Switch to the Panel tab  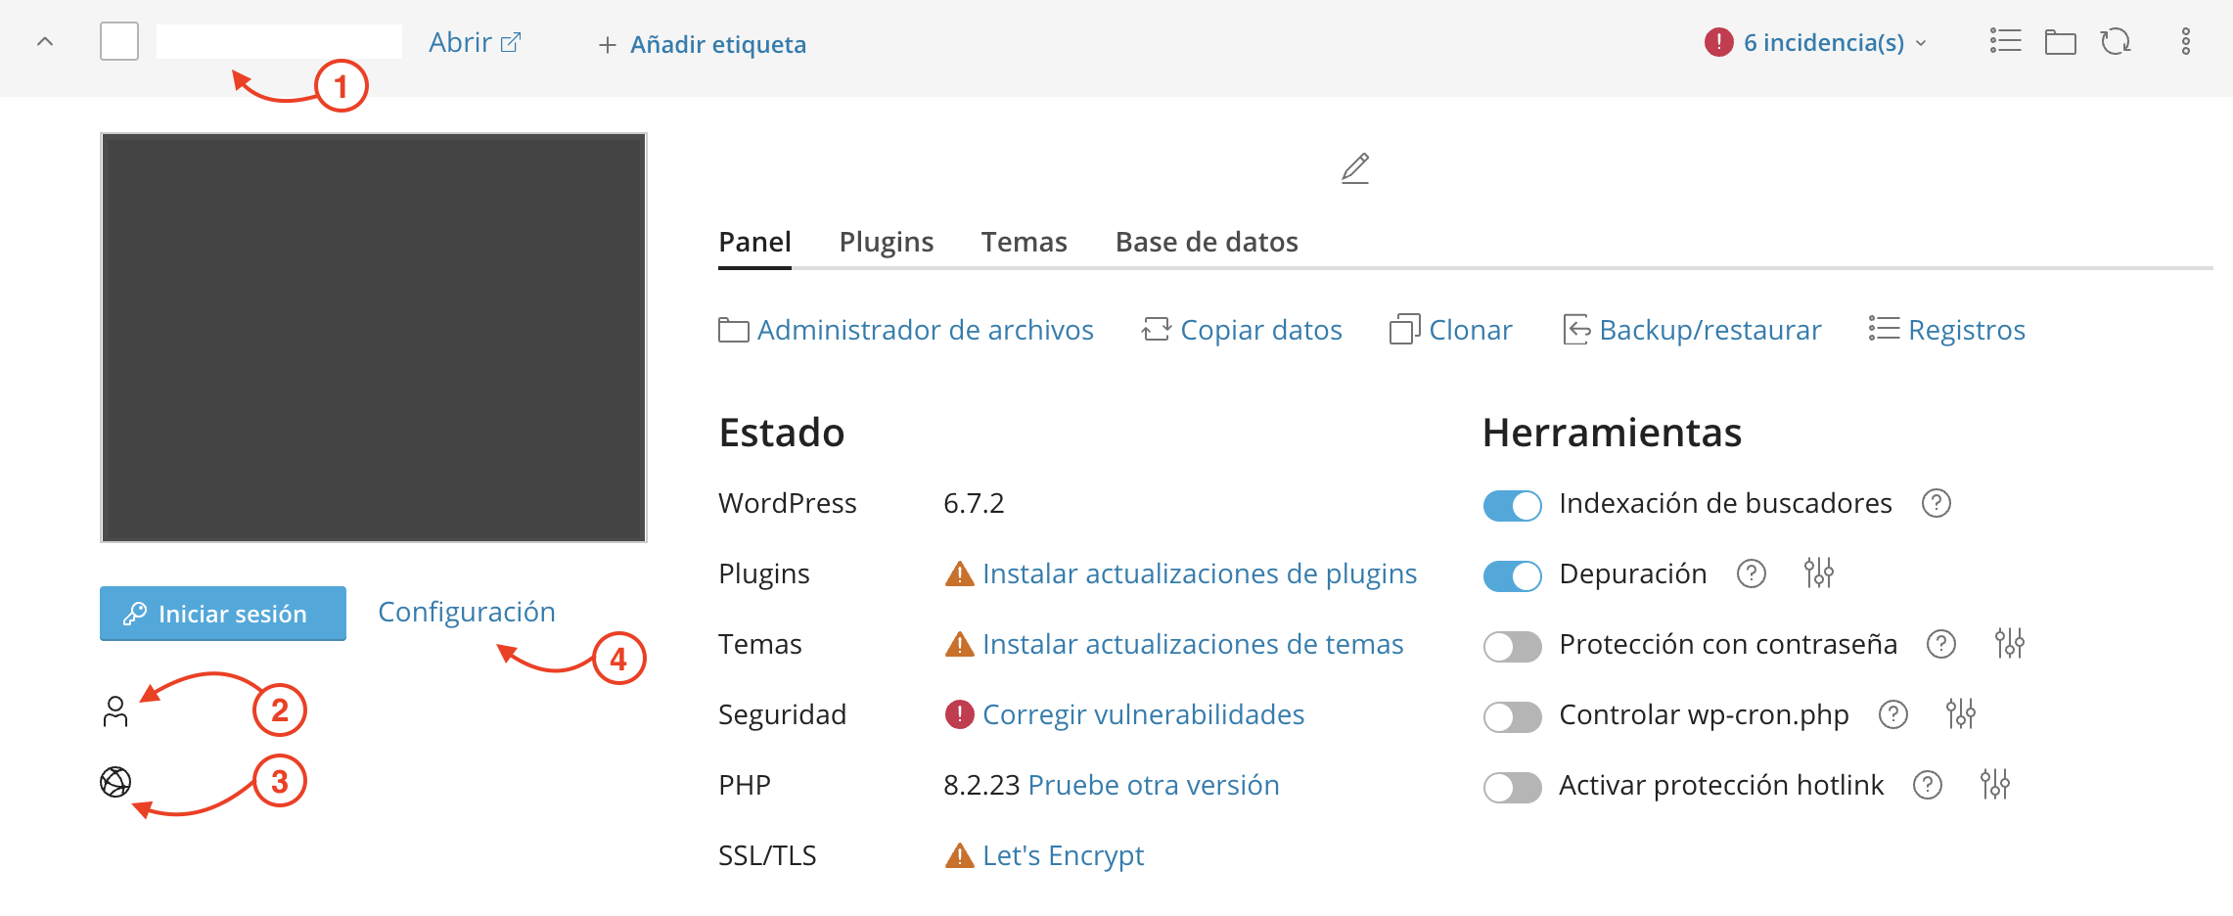754,242
